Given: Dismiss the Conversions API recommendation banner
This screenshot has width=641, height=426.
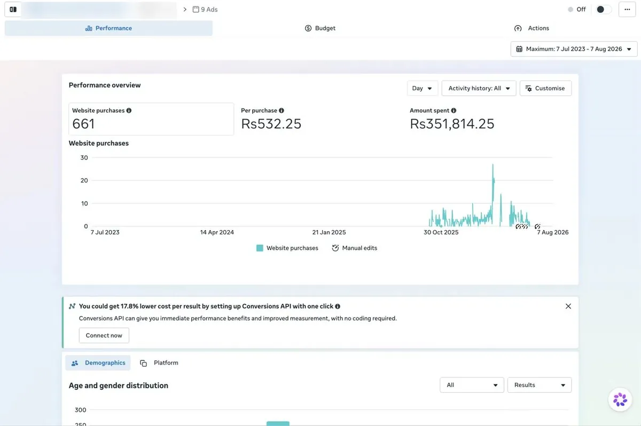Looking at the screenshot, I should [568, 306].
